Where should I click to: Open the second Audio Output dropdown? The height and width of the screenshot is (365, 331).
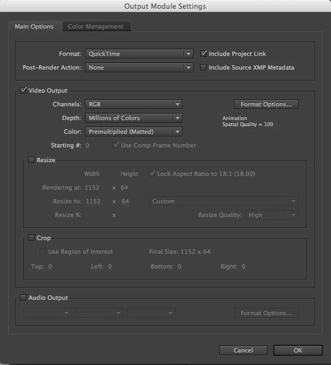[99, 313]
